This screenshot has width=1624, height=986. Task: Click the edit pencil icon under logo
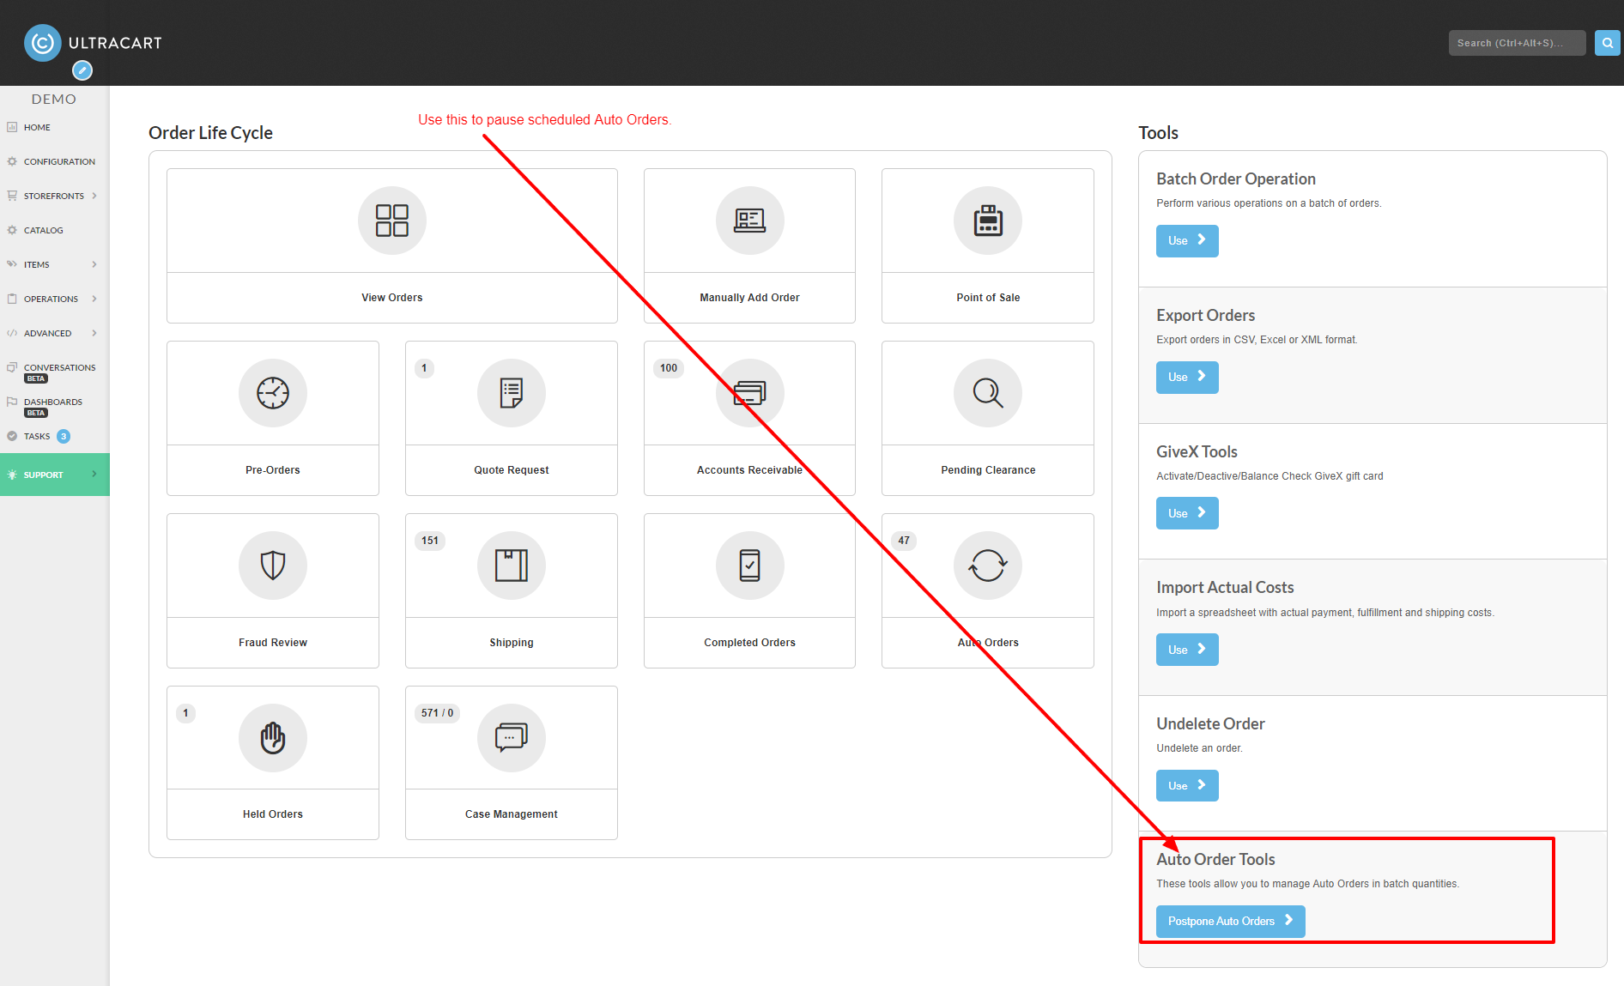[82, 70]
